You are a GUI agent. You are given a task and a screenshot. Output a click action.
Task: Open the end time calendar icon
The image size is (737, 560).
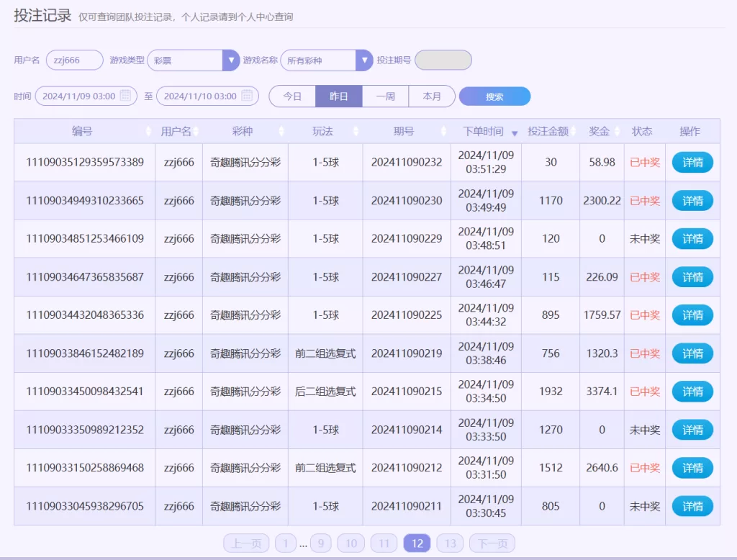click(x=247, y=96)
